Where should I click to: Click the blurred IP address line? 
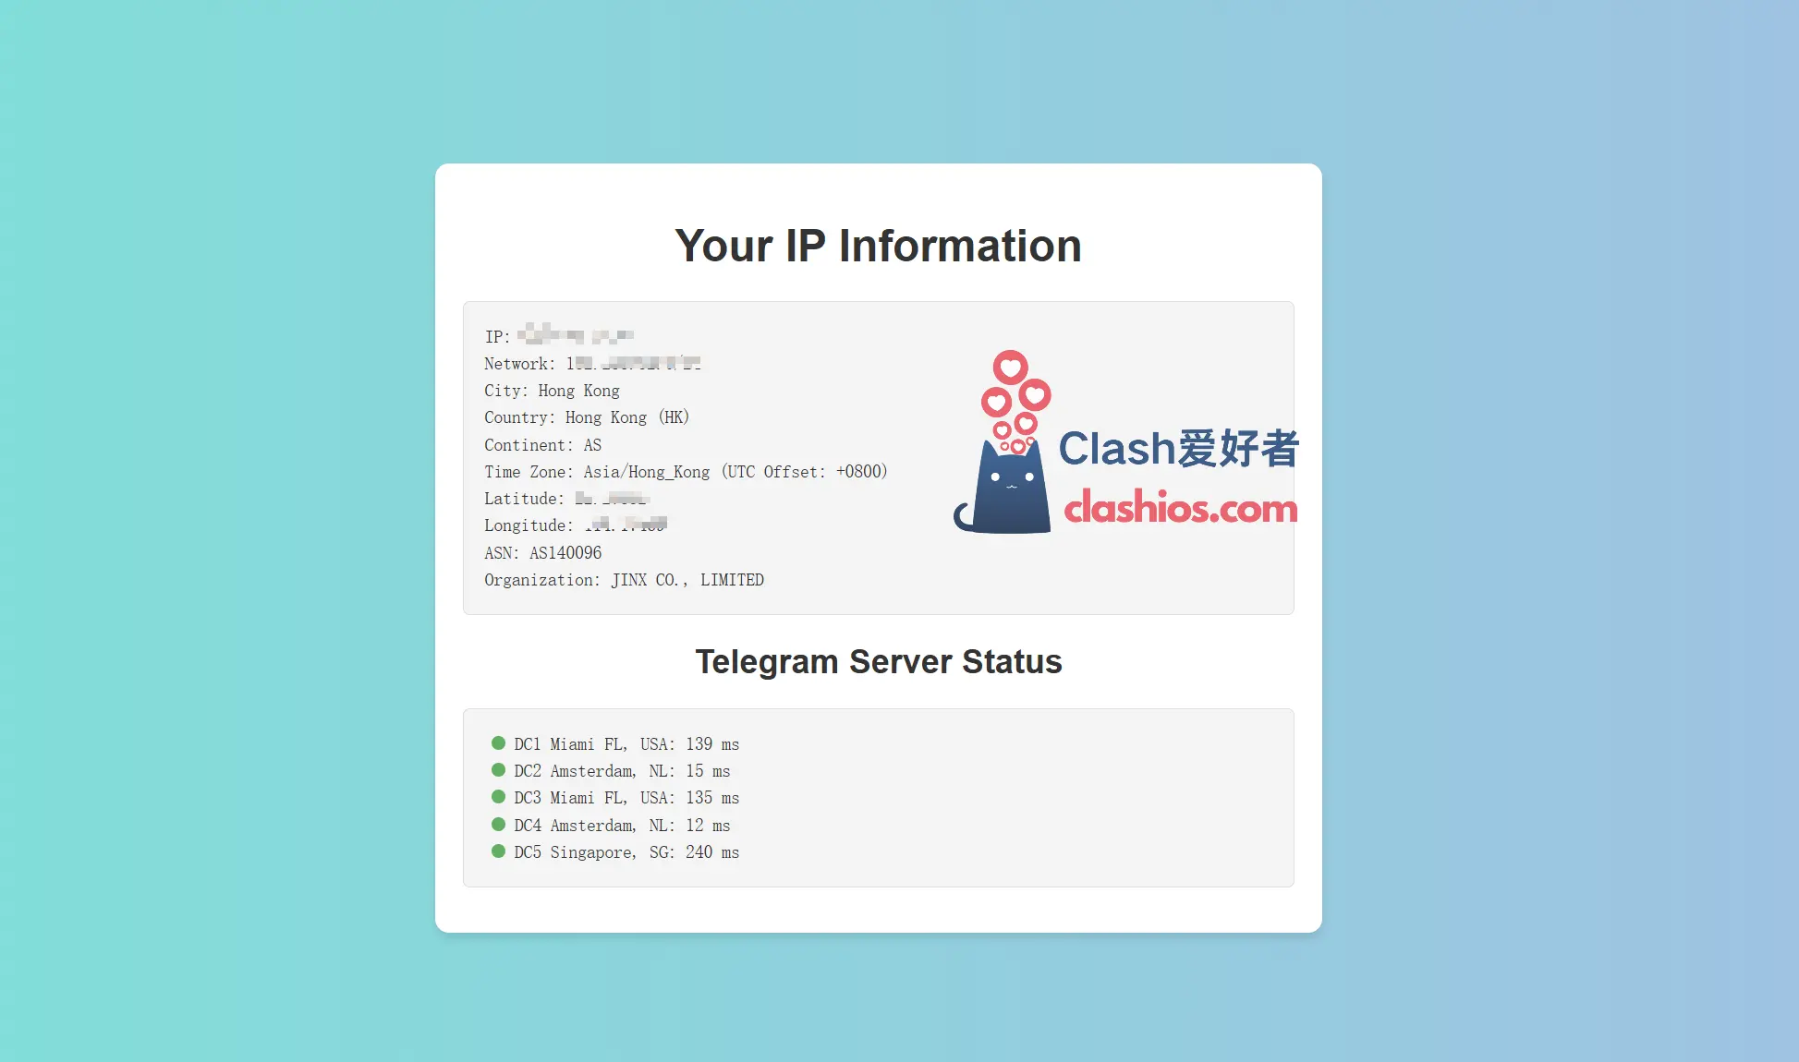559,336
